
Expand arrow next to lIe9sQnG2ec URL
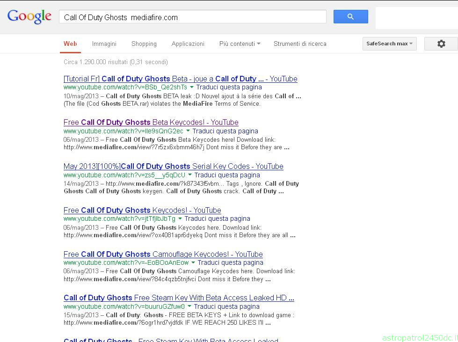[x=188, y=131]
